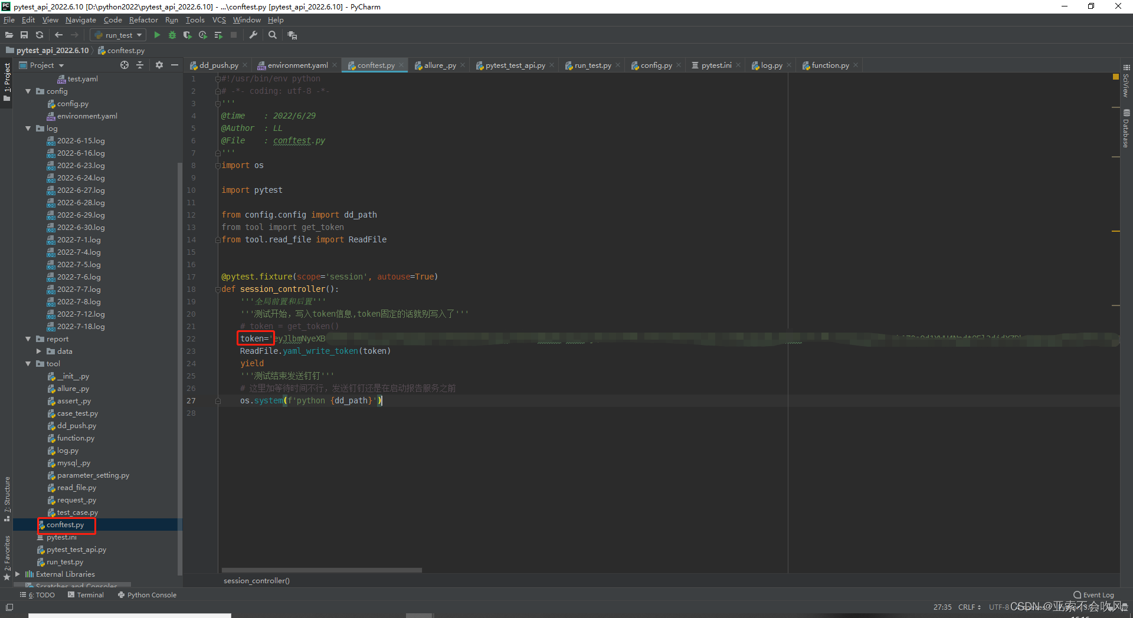The width and height of the screenshot is (1133, 618).
Task: Open the 6: TODO tool window
Action: pos(37,595)
